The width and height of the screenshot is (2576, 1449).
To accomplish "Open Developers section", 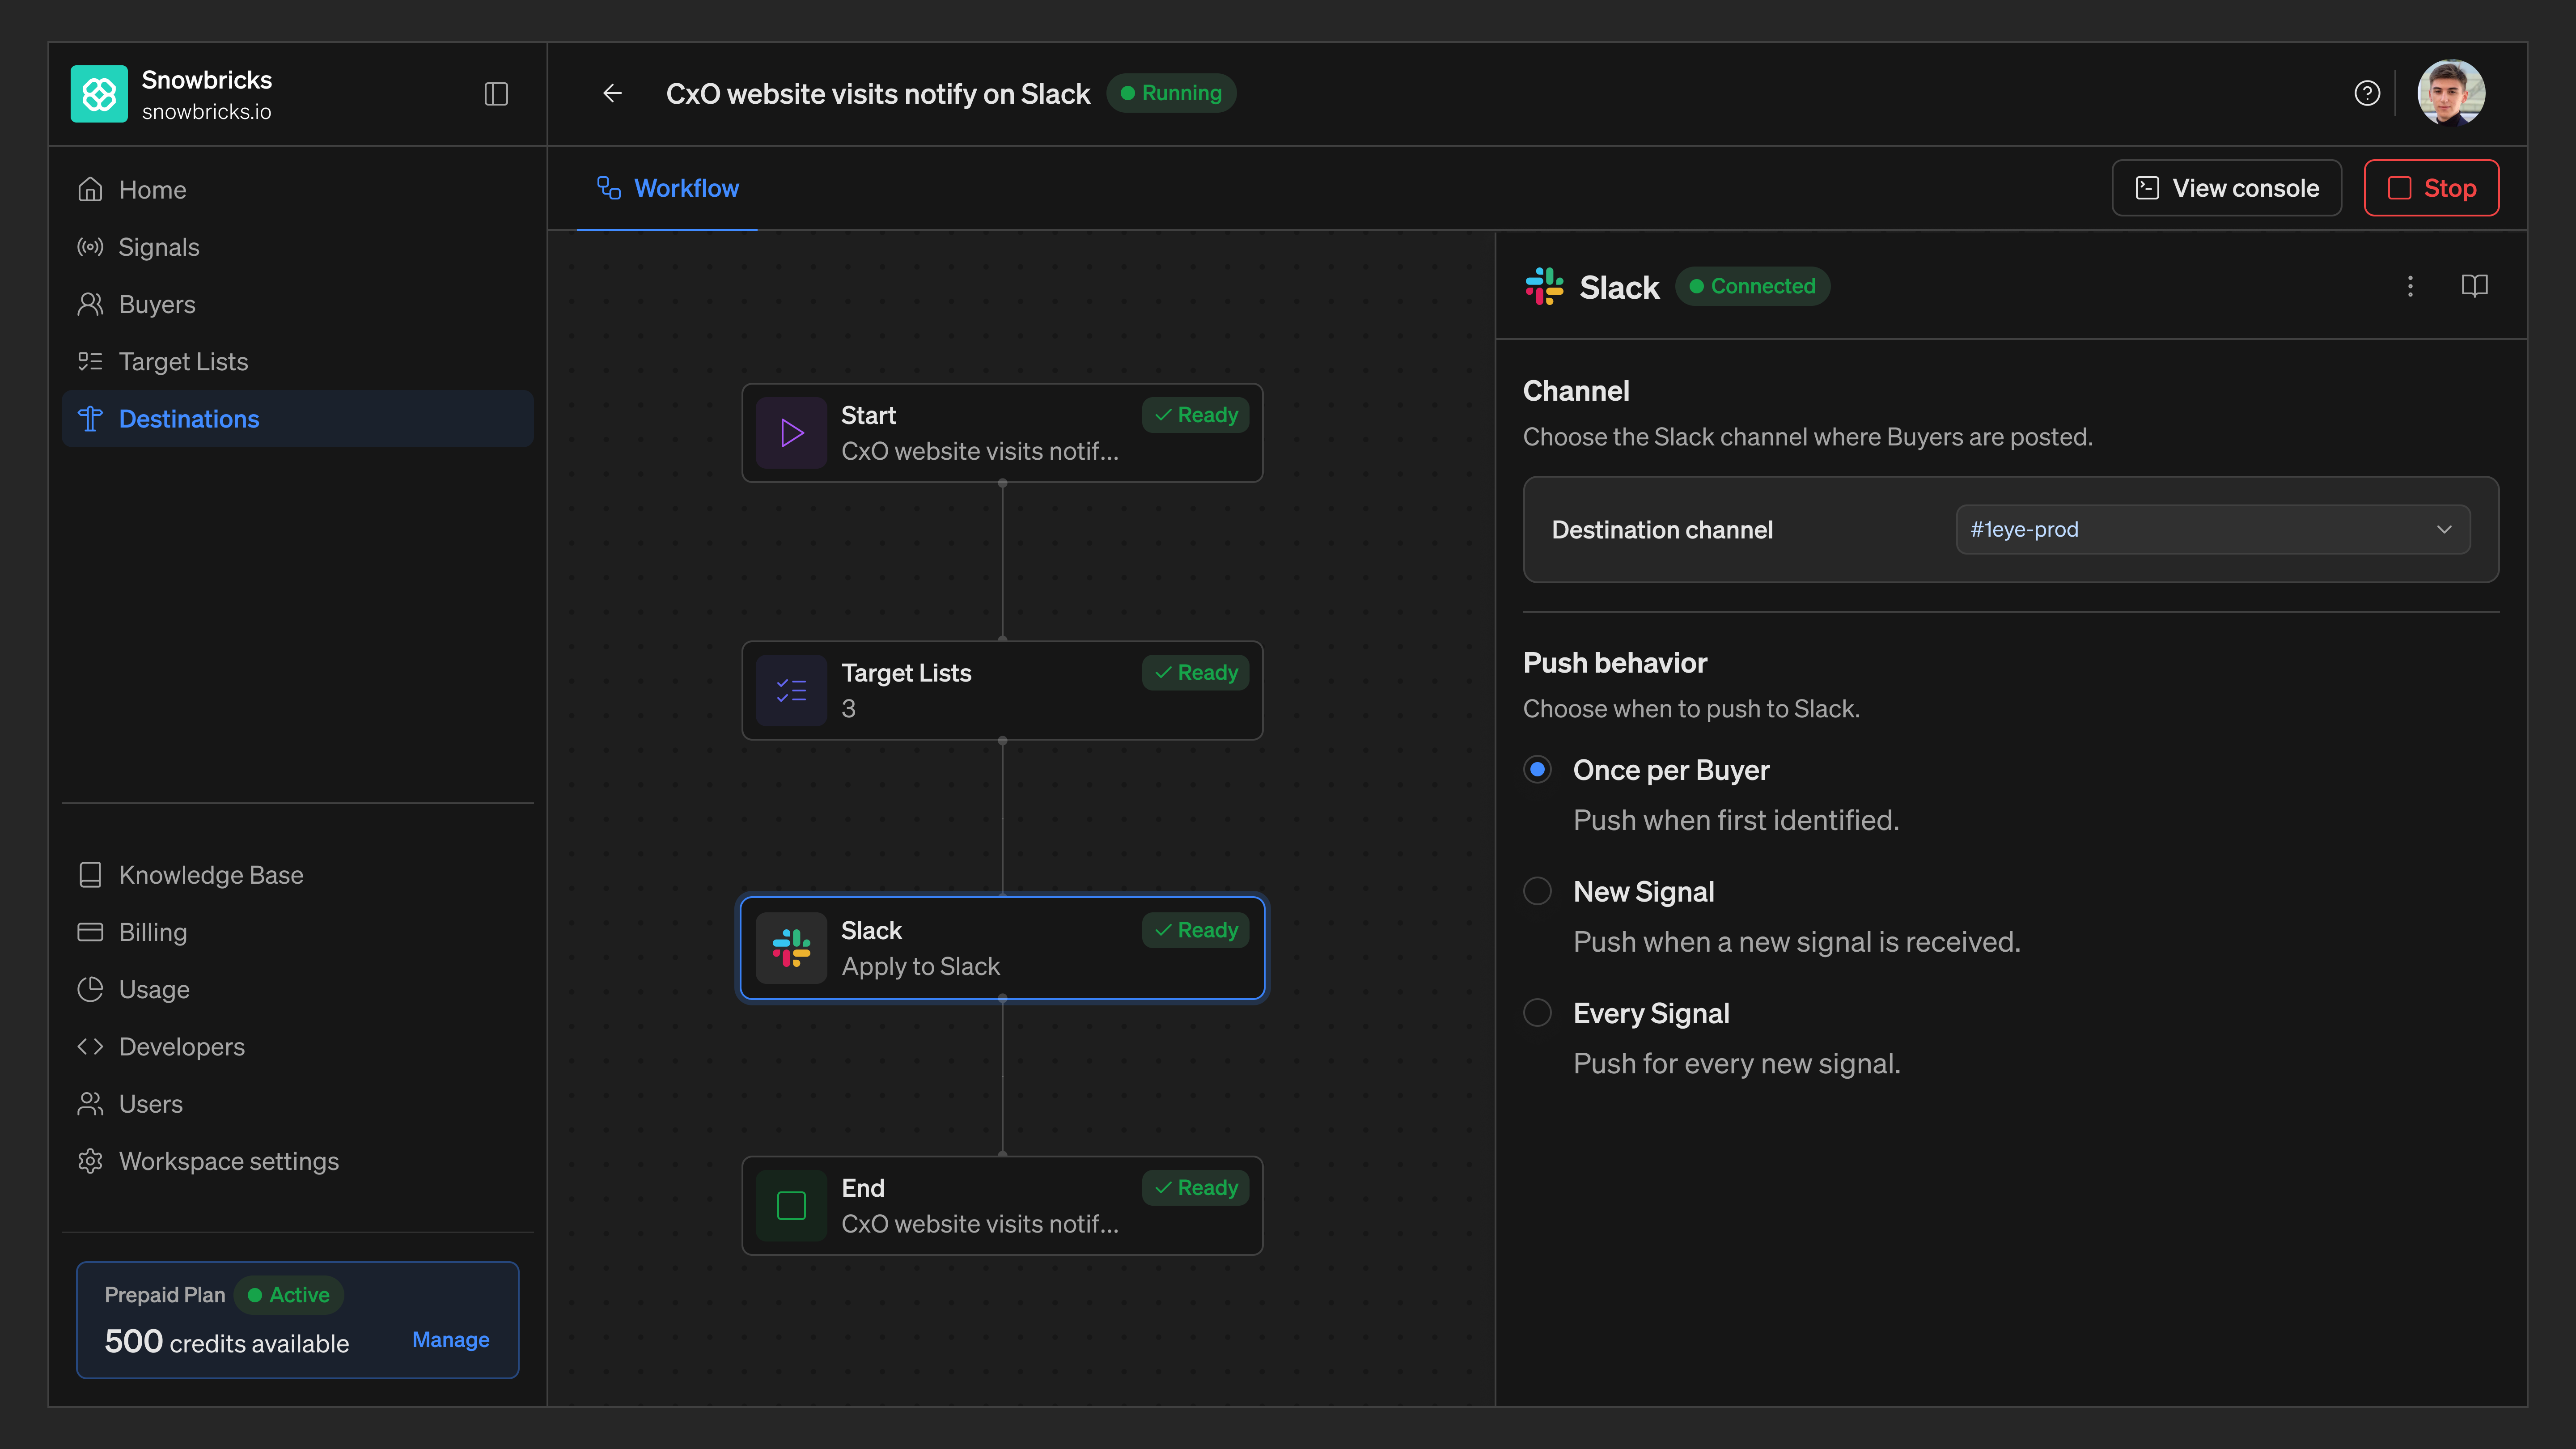I will 298,1047.
